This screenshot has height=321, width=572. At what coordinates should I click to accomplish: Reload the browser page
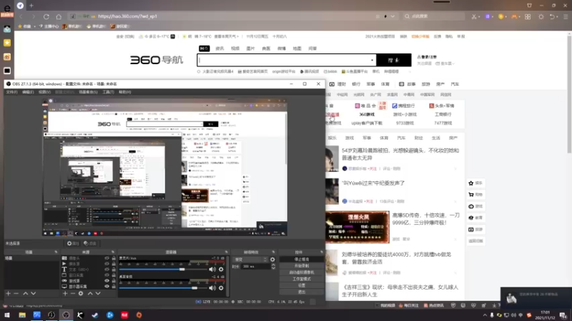(46, 16)
